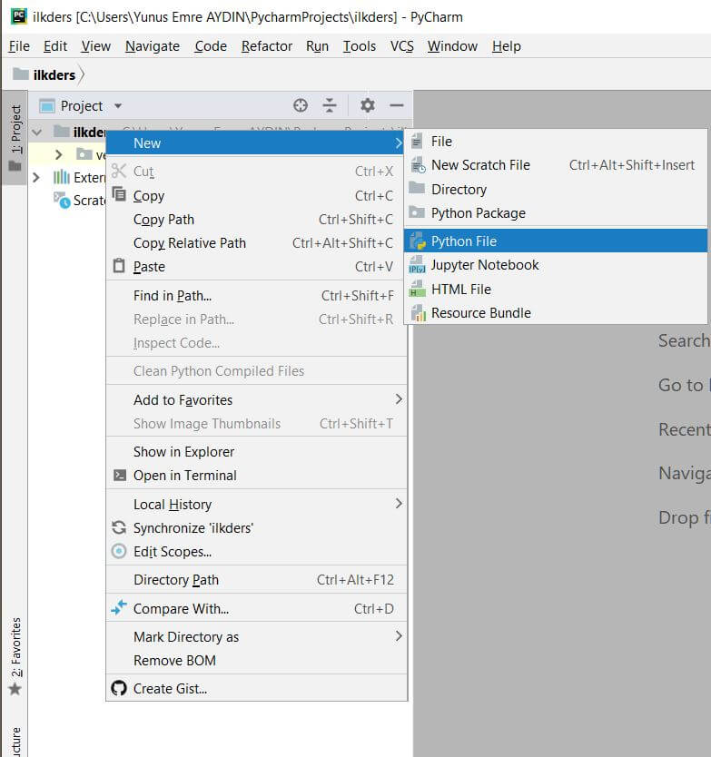Open the New submenu entry
This screenshot has width=711, height=757.
pyautogui.click(x=256, y=143)
